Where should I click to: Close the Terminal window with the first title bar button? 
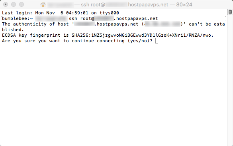pyautogui.click(x=6, y=4)
